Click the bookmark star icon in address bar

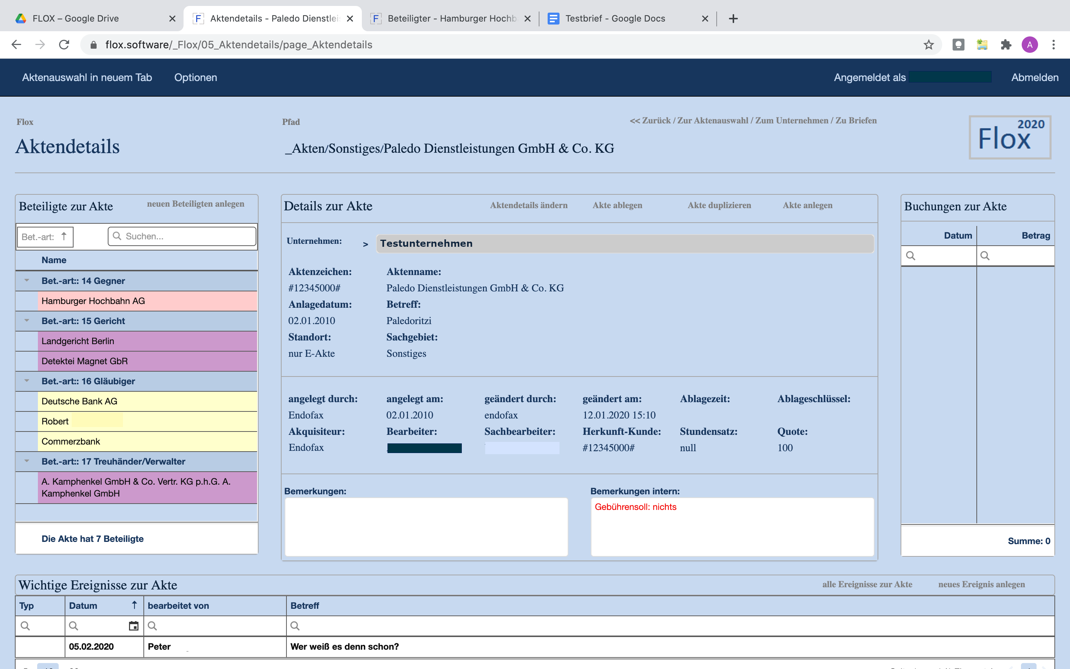point(928,45)
